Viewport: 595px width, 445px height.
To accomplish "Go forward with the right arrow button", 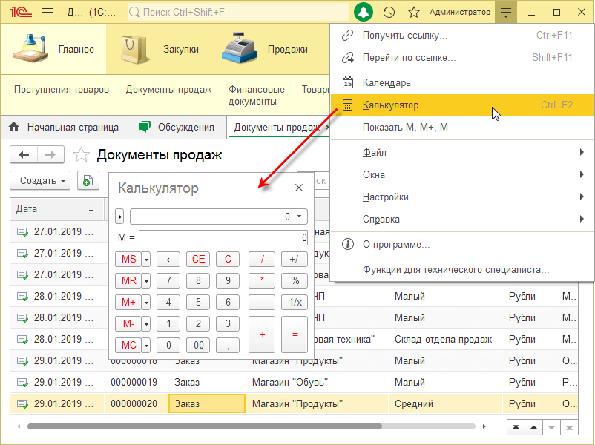I will tap(50, 155).
